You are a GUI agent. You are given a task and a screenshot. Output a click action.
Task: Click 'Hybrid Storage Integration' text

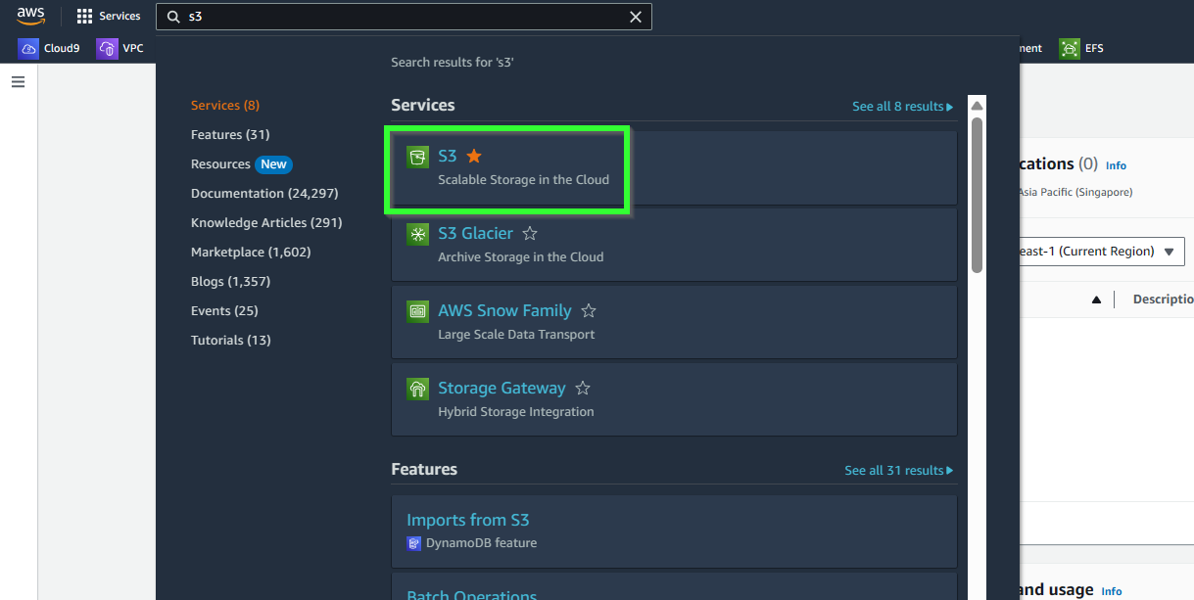tap(516, 412)
